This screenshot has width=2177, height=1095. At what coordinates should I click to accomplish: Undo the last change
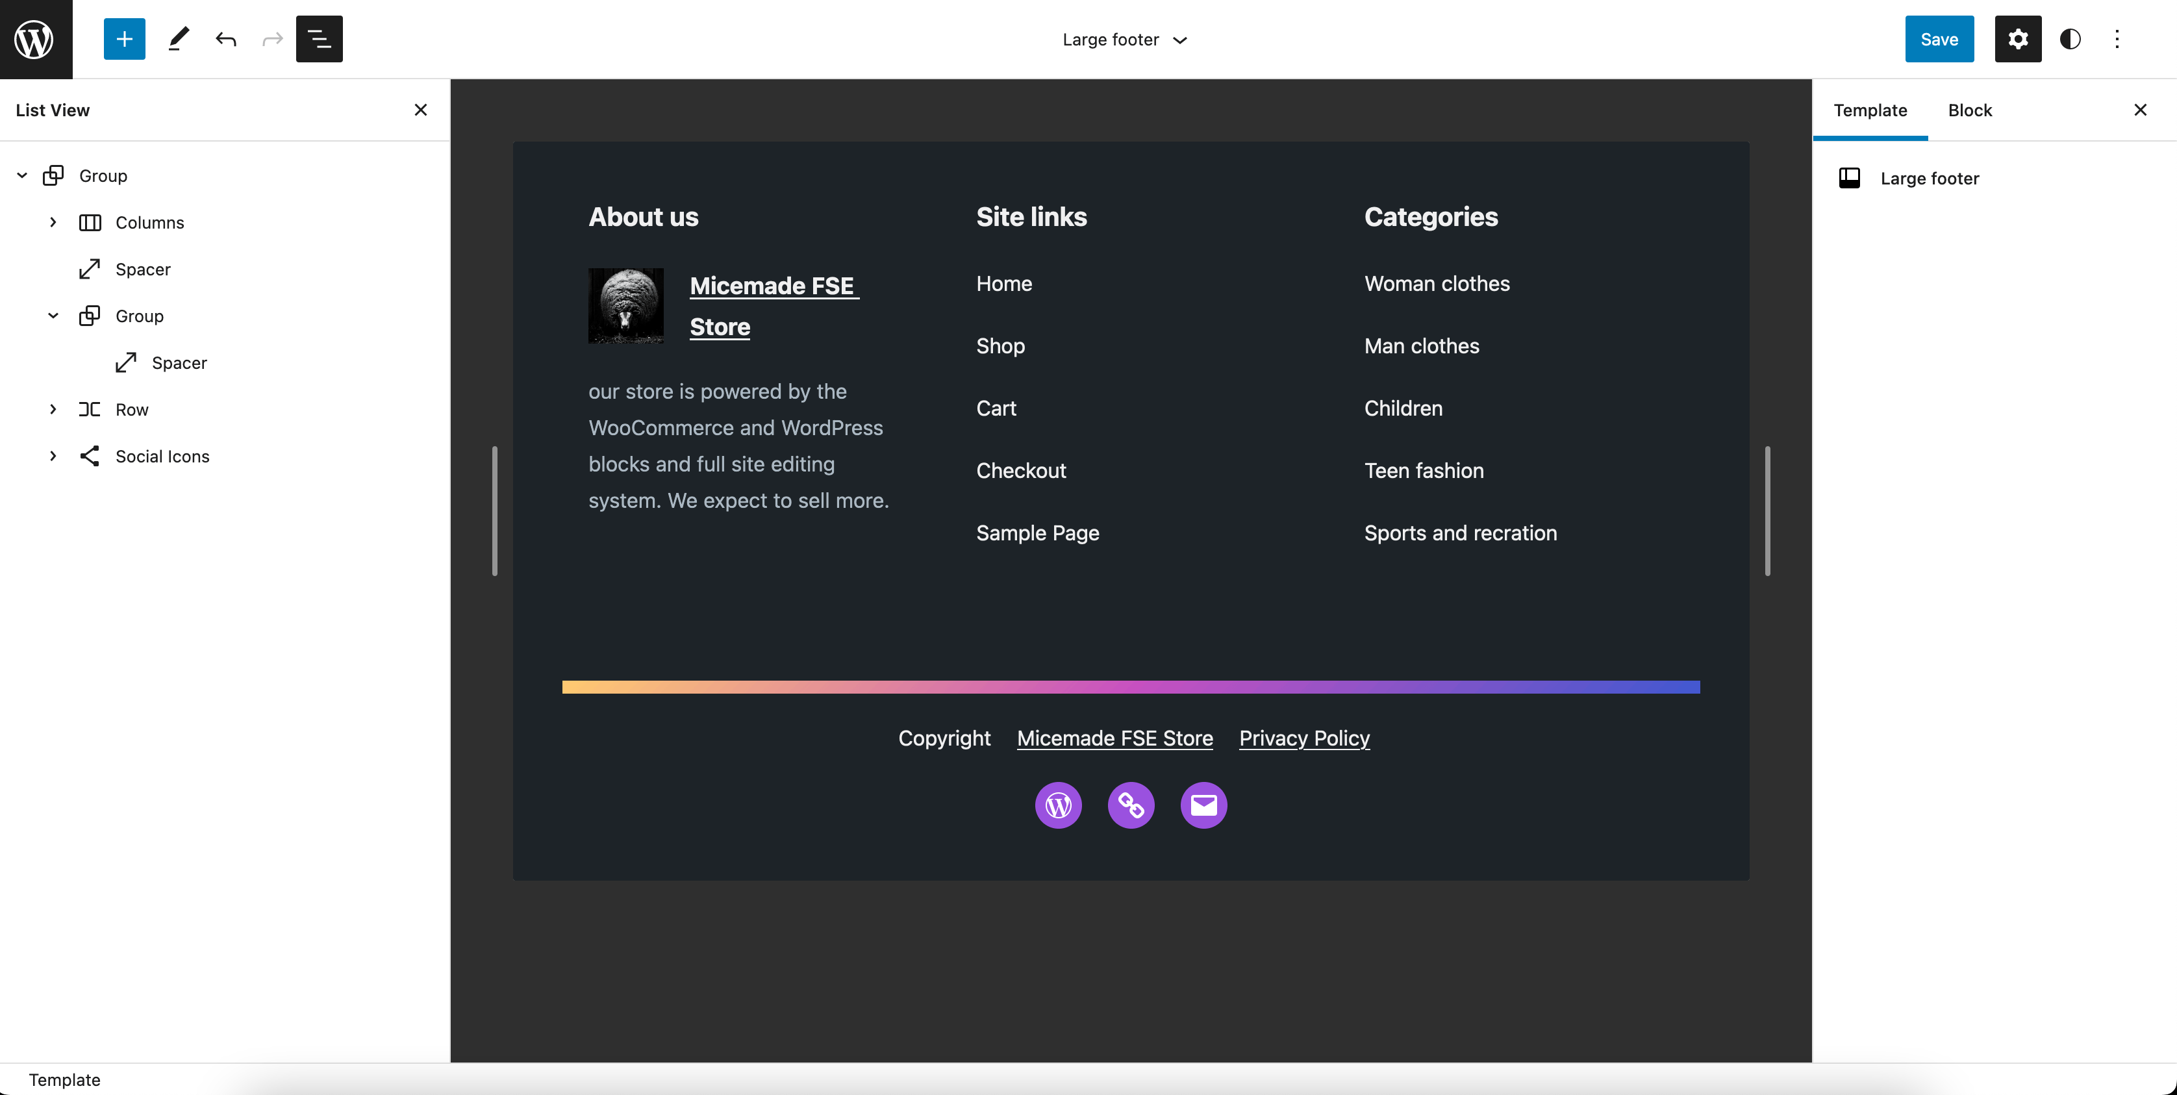pos(225,39)
